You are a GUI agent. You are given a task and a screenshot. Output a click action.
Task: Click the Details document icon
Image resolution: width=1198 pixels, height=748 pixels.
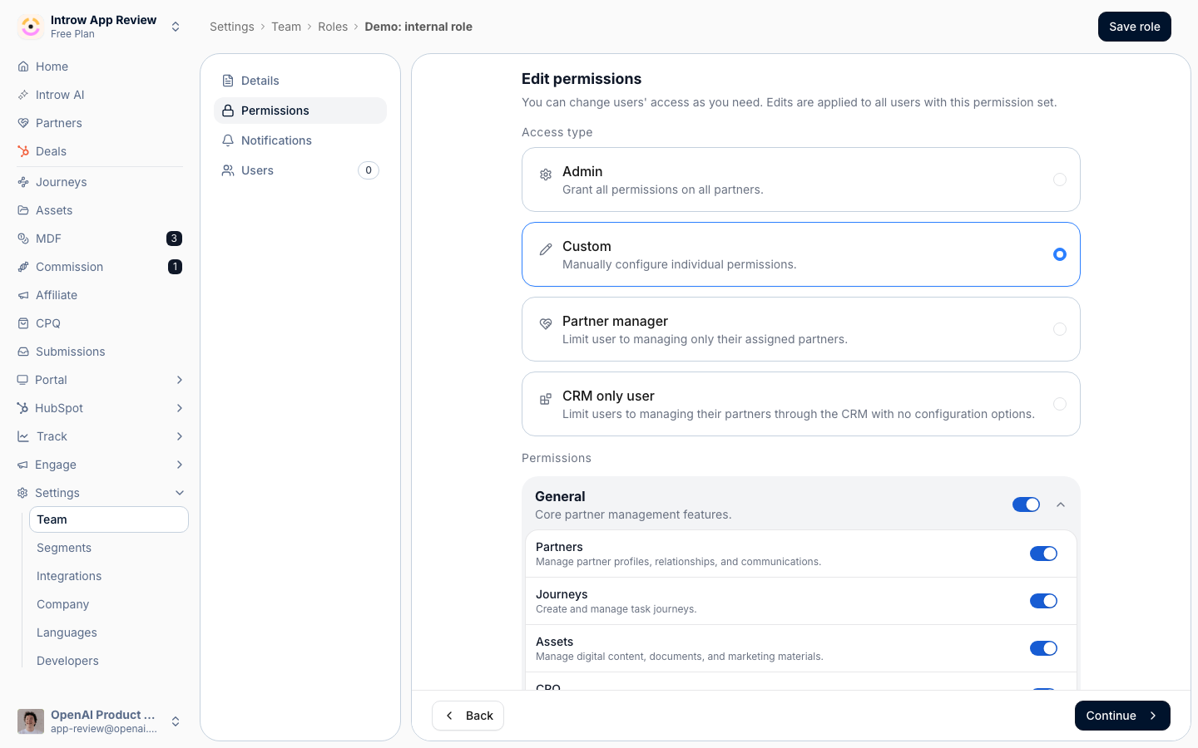coord(228,81)
